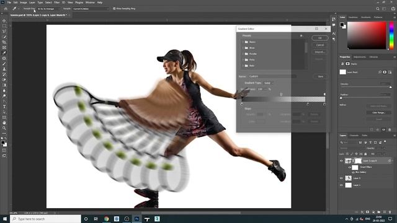The height and width of the screenshot is (223, 397).
Task: Click Cancel in the Gradient Editor
Action: coord(320,45)
